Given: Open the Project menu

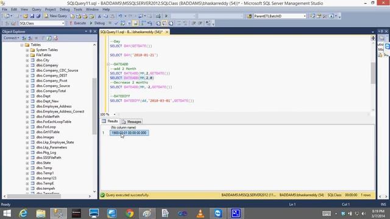Looking at the screenshot, I should click(50, 9).
